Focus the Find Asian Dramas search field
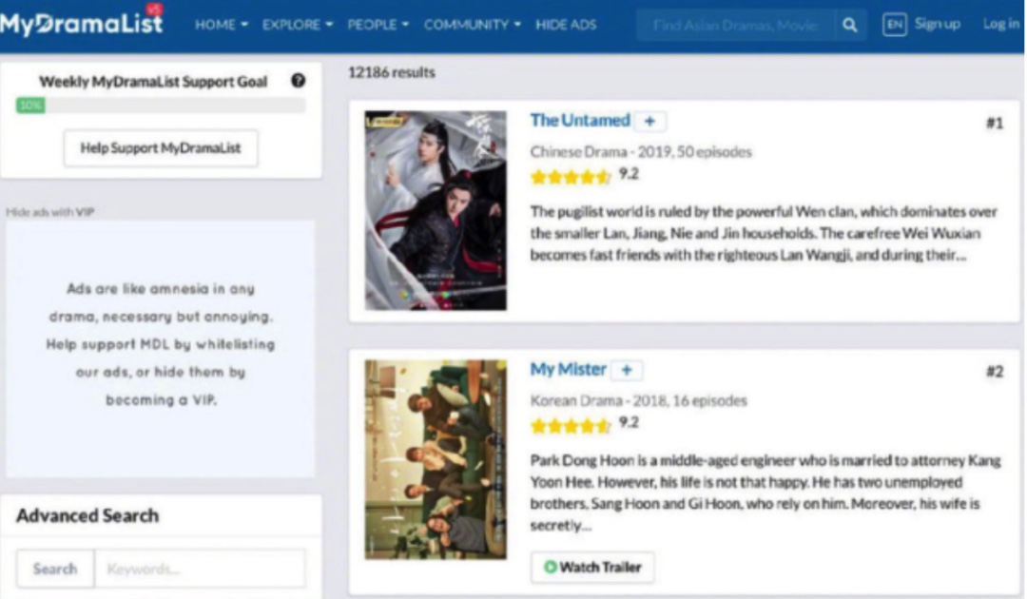The height and width of the screenshot is (599, 1027). coord(735,25)
